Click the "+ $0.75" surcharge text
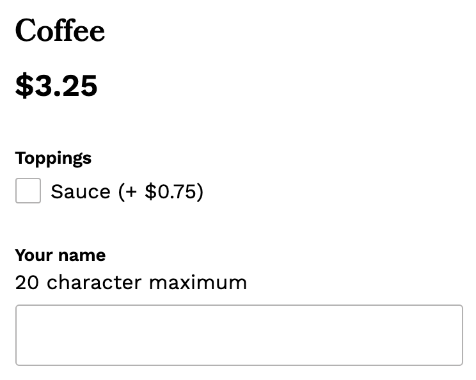 click(x=161, y=191)
